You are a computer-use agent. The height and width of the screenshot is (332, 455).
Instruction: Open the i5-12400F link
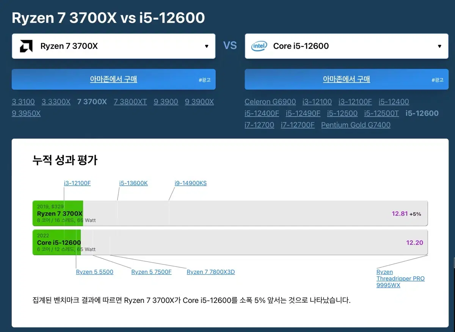coord(262,113)
